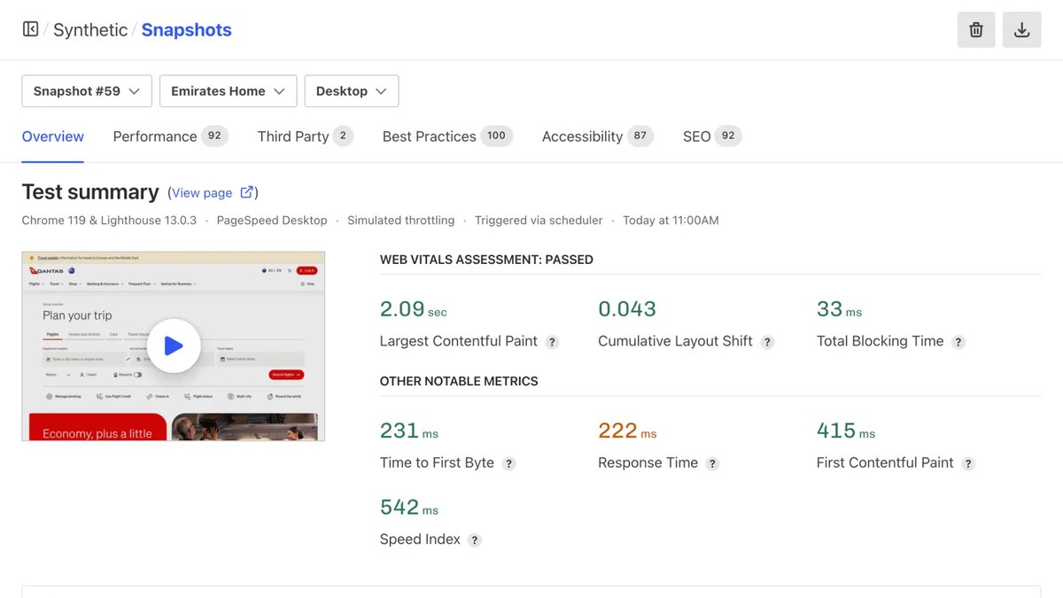1063x598 pixels.
Task: Open the Emirates Home page dropdown
Action: (228, 91)
